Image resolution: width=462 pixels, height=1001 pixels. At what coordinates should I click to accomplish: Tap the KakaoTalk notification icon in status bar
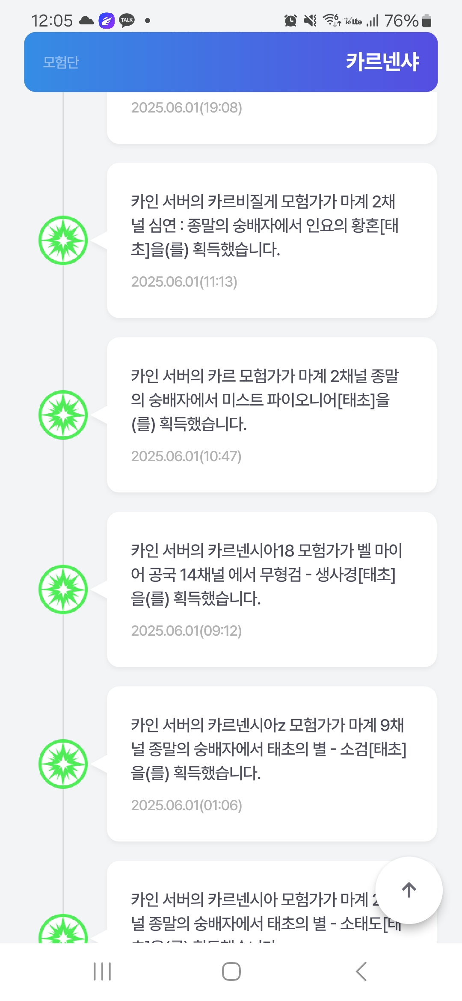click(127, 21)
